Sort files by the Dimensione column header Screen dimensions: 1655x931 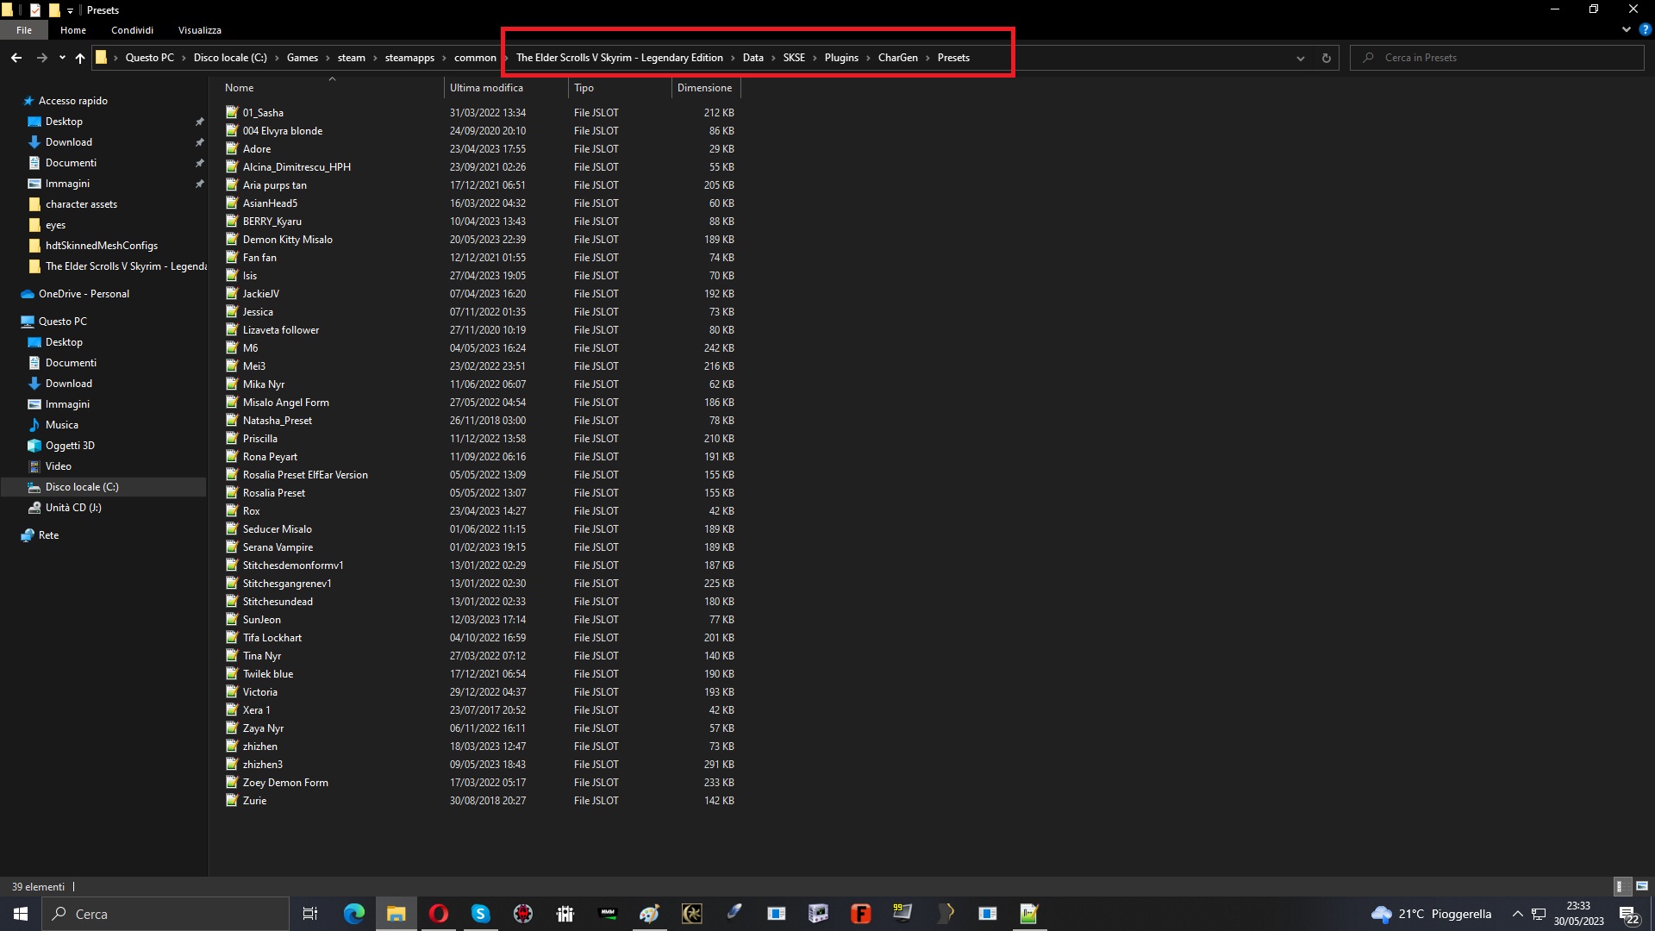pyautogui.click(x=706, y=88)
